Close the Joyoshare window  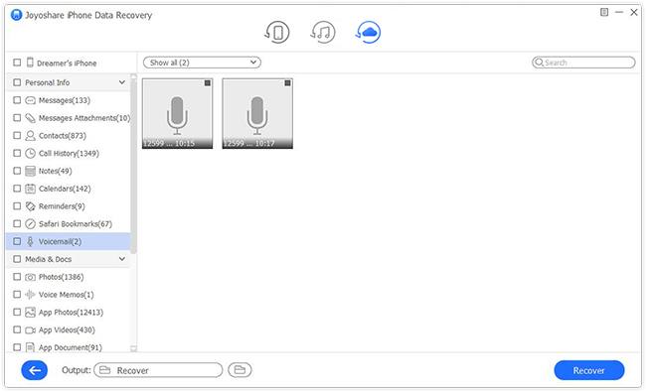click(x=634, y=12)
